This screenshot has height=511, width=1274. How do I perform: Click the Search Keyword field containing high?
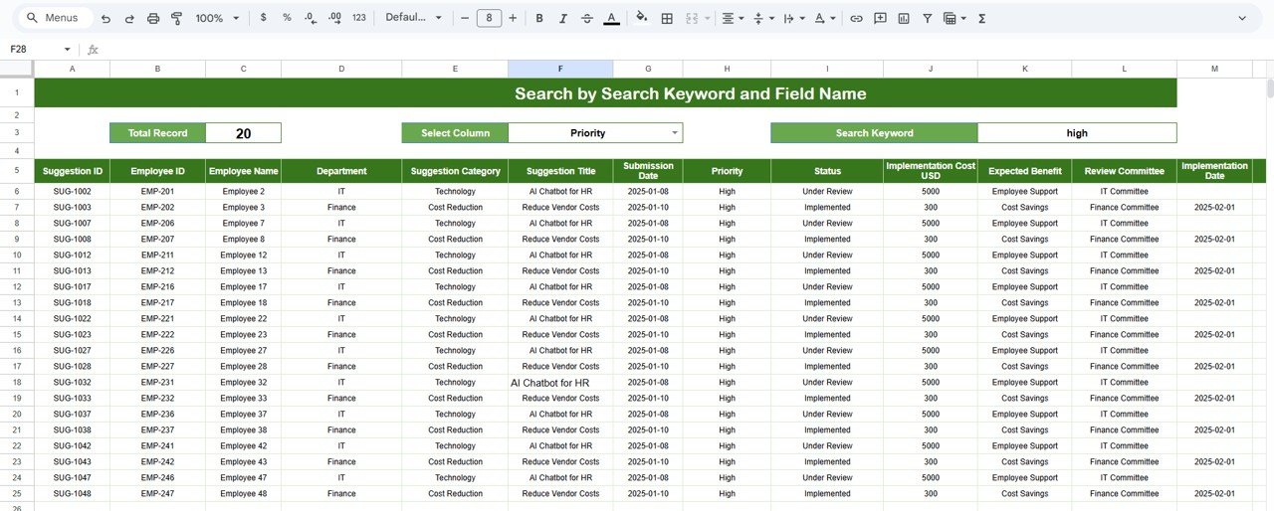[1076, 132]
